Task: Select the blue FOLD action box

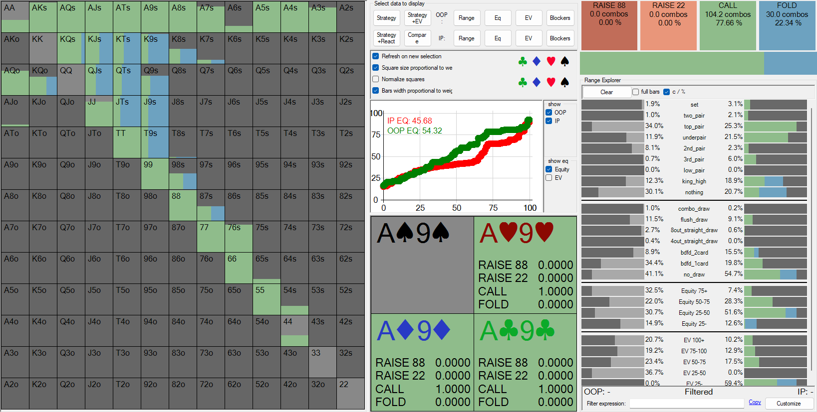Action: [x=787, y=25]
